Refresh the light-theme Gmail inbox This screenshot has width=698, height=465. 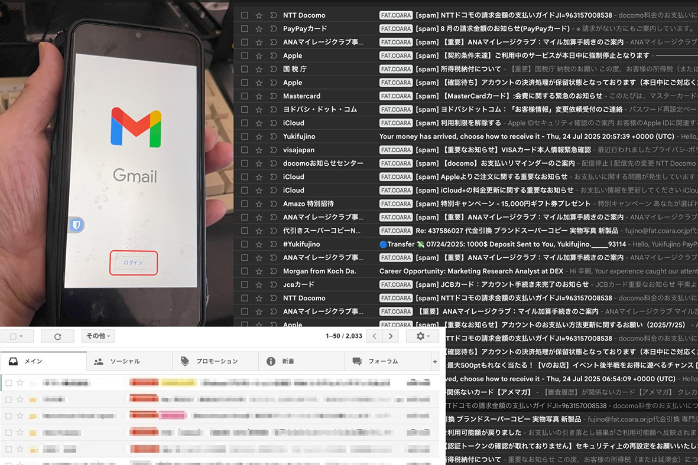click(x=57, y=336)
